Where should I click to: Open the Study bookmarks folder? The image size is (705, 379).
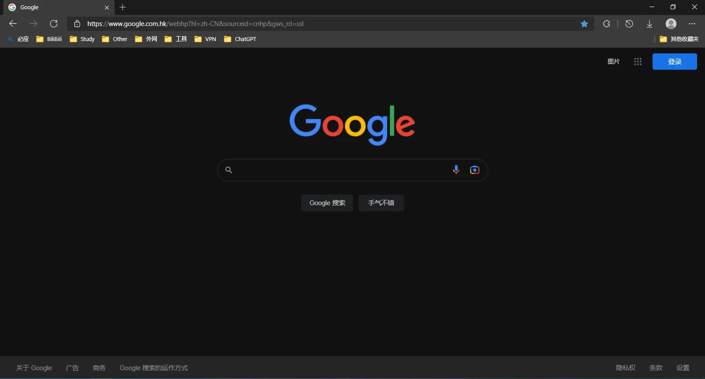82,39
